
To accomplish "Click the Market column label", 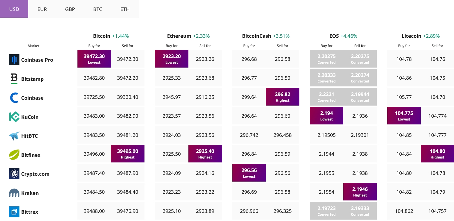I will coord(34,46).
